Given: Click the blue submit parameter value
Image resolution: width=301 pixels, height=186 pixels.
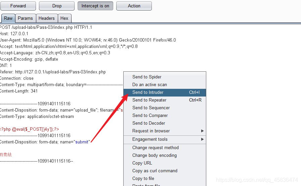Looking at the screenshot, I should [x=82, y=142].
